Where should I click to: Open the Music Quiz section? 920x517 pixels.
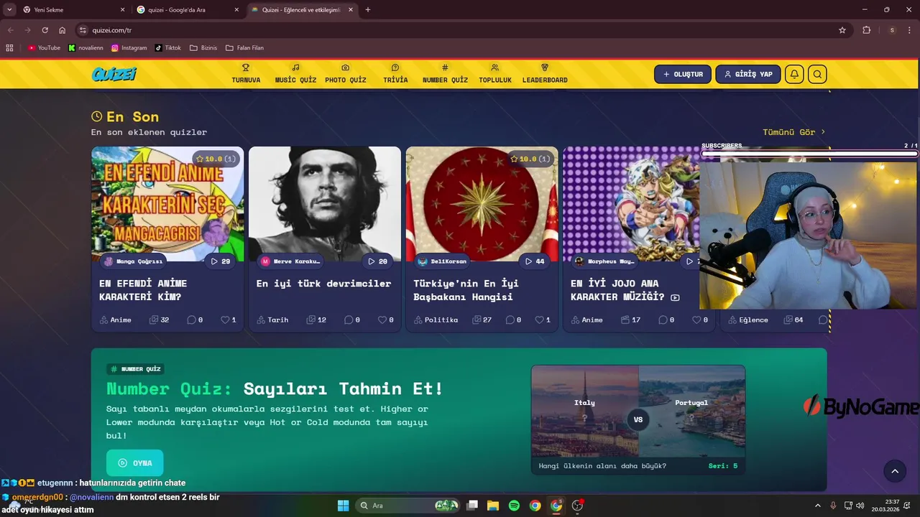(295, 74)
